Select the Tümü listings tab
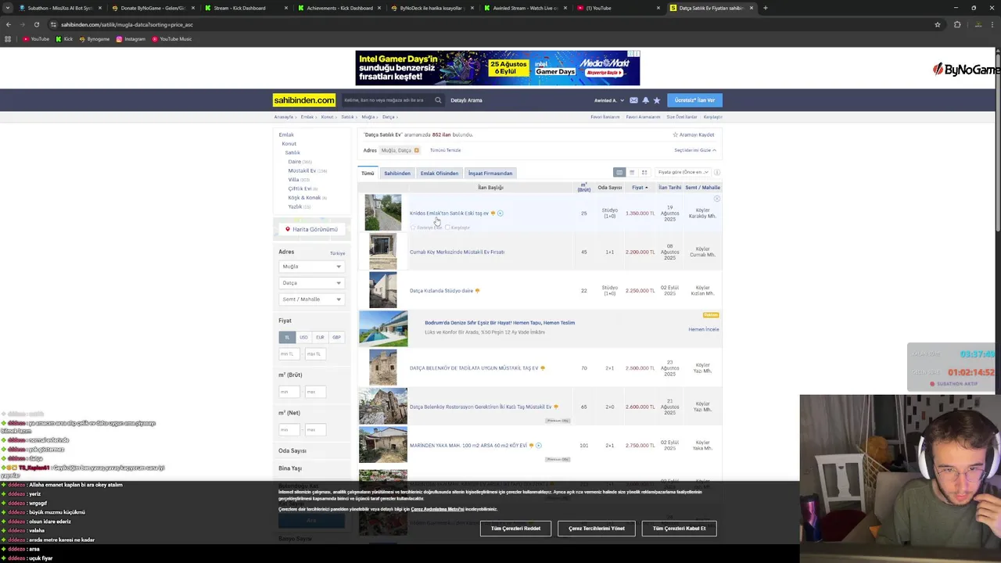Viewport: 1001px width, 563px height. 368,173
